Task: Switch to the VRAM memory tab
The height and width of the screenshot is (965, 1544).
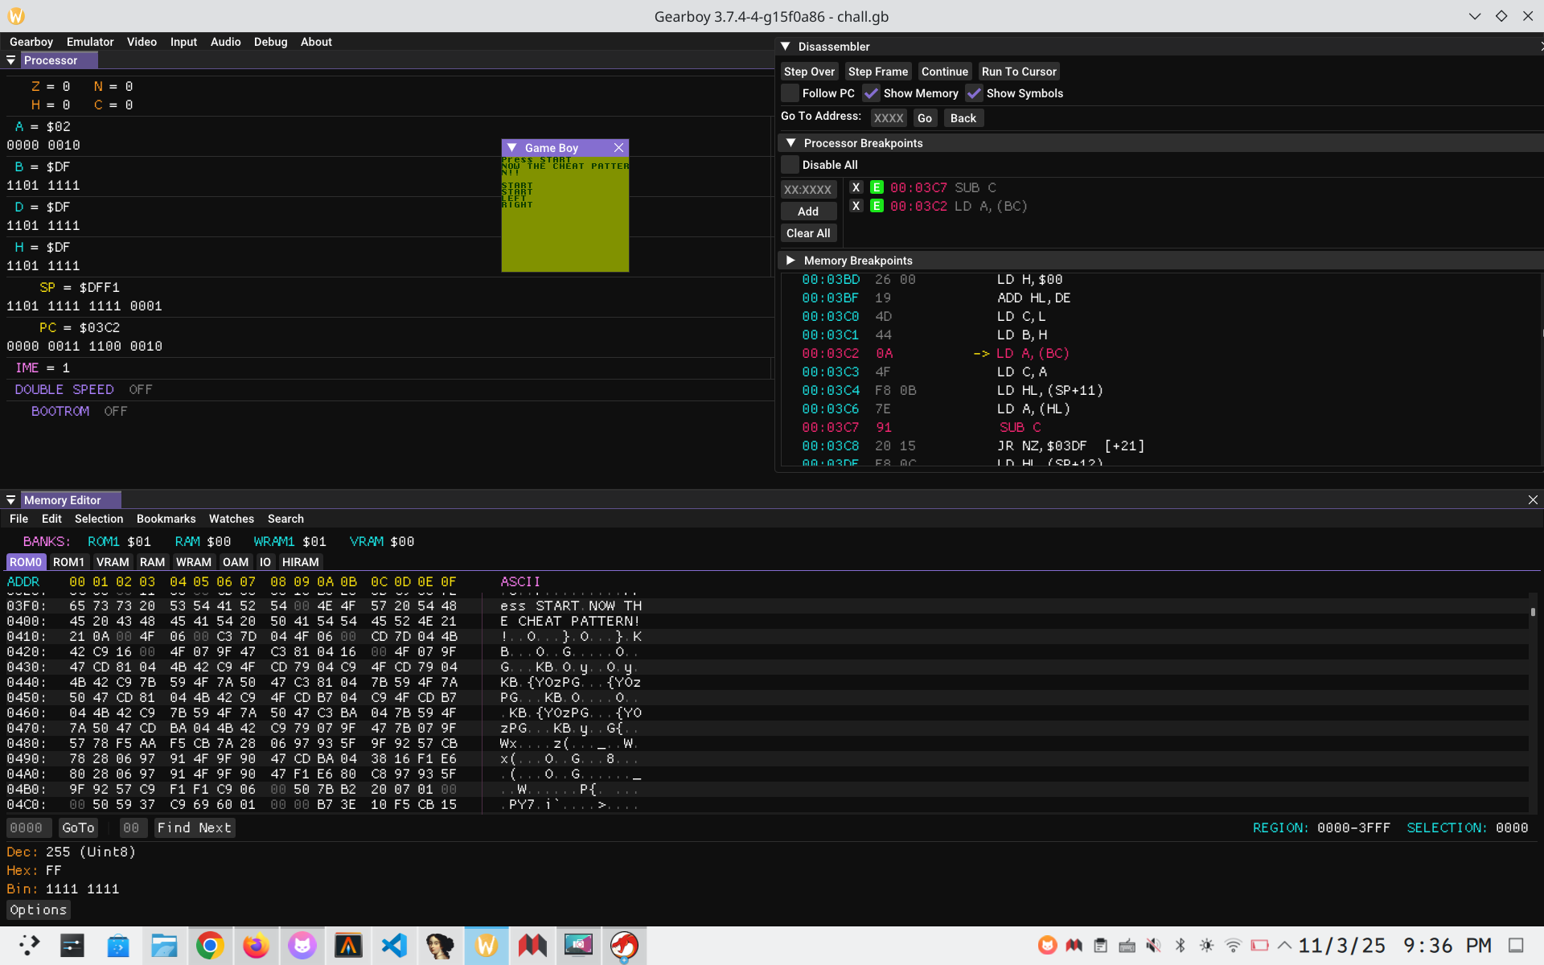Action: click(112, 562)
